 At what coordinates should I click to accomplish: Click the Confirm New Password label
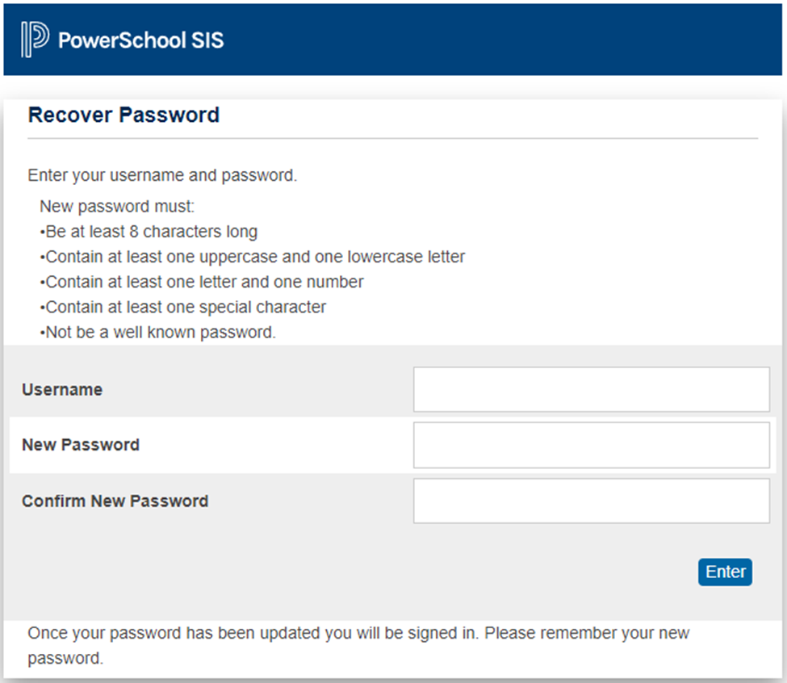coord(115,501)
